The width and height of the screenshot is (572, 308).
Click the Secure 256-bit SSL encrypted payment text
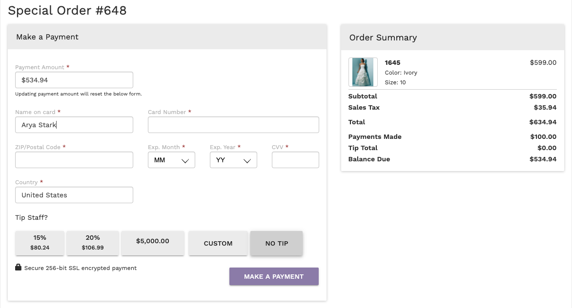point(80,268)
